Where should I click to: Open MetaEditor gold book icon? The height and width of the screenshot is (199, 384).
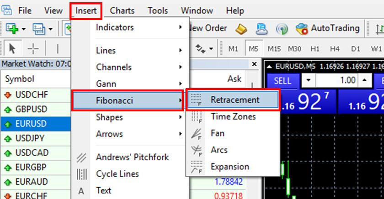point(241,28)
